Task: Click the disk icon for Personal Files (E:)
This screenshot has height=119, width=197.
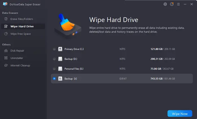Action: 60,69
